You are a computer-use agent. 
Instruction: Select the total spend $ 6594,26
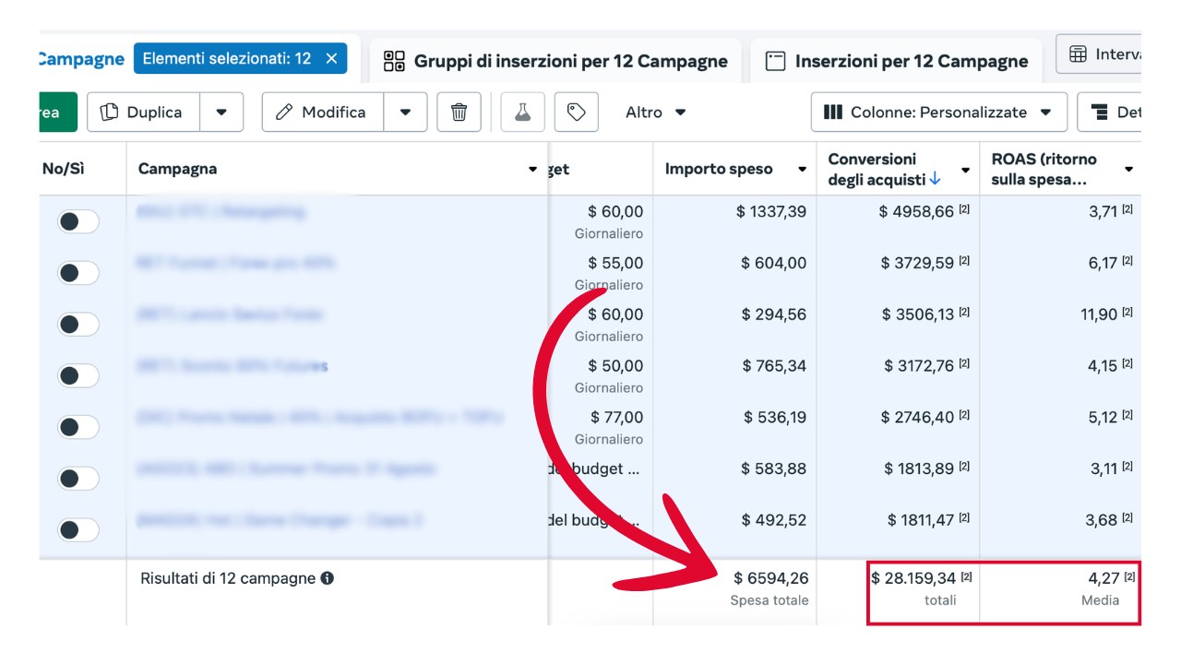pos(771,578)
